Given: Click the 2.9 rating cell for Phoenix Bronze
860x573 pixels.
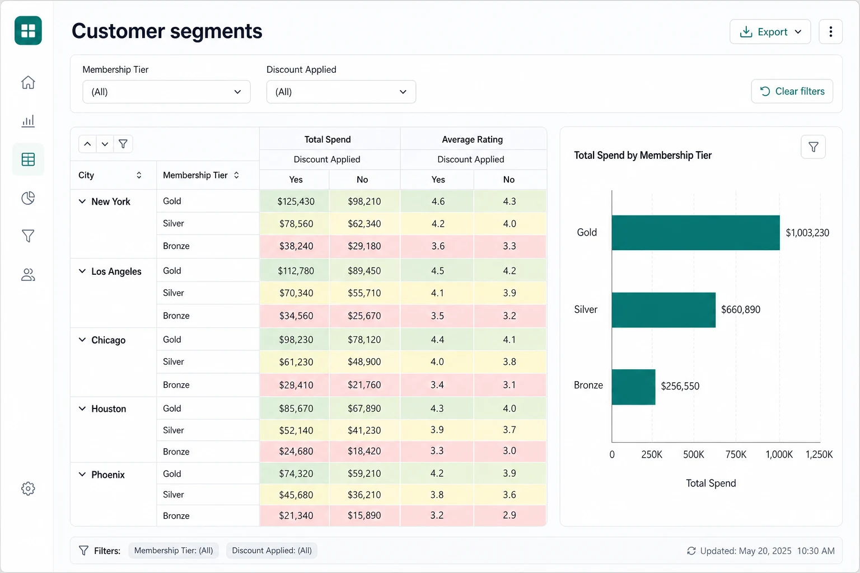Looking at the screenshot, I should click(x=510, y=515).
